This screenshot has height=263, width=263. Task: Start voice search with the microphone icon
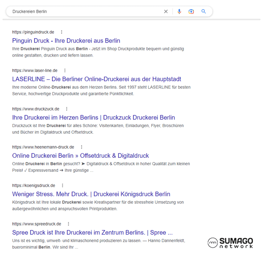(179, 11)
